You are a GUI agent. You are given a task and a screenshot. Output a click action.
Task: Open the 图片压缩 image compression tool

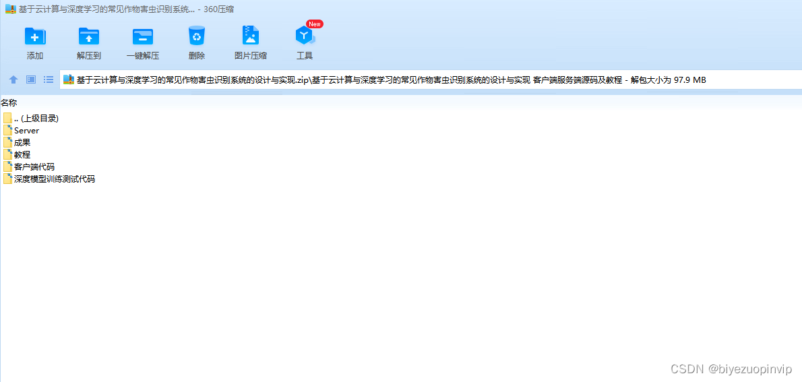250,36
